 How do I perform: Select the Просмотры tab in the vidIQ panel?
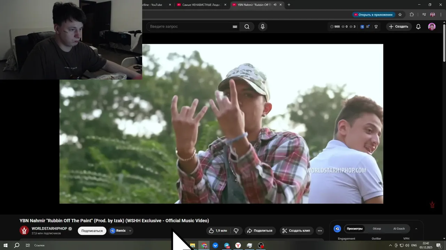(355, 228)
